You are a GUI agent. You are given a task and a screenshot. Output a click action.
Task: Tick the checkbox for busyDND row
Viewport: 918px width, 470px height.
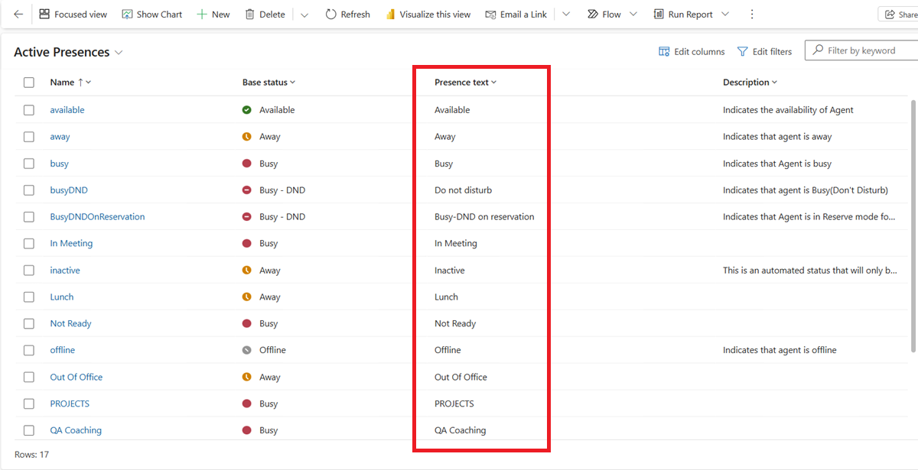29,190
